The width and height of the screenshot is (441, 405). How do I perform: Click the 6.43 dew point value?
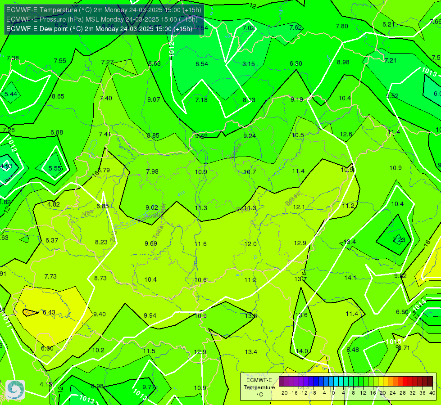point(49,313)
